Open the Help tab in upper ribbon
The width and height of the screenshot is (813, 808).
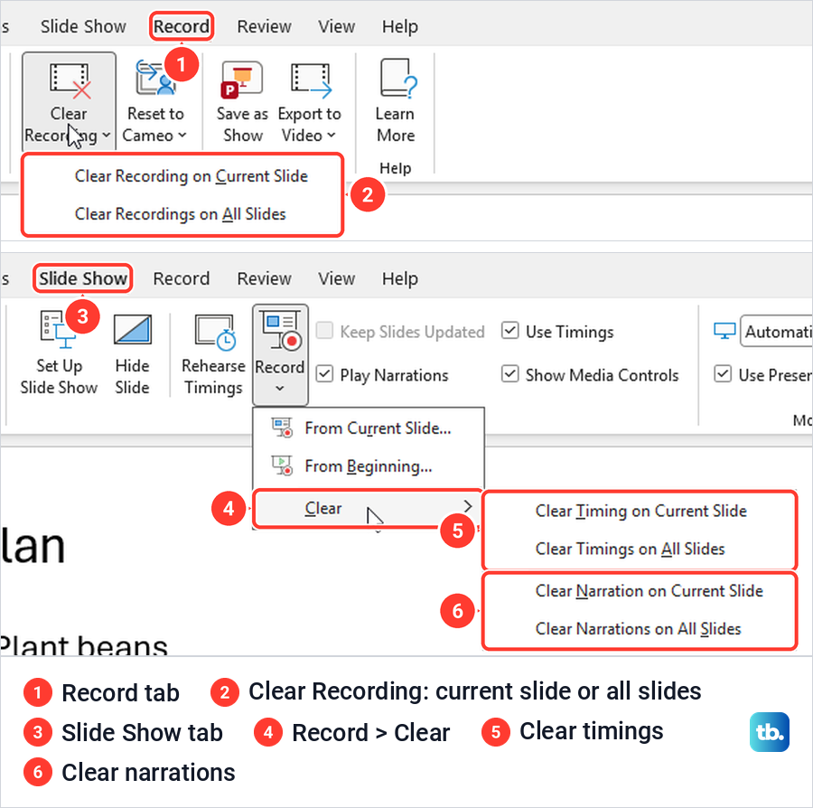(400, 26)
